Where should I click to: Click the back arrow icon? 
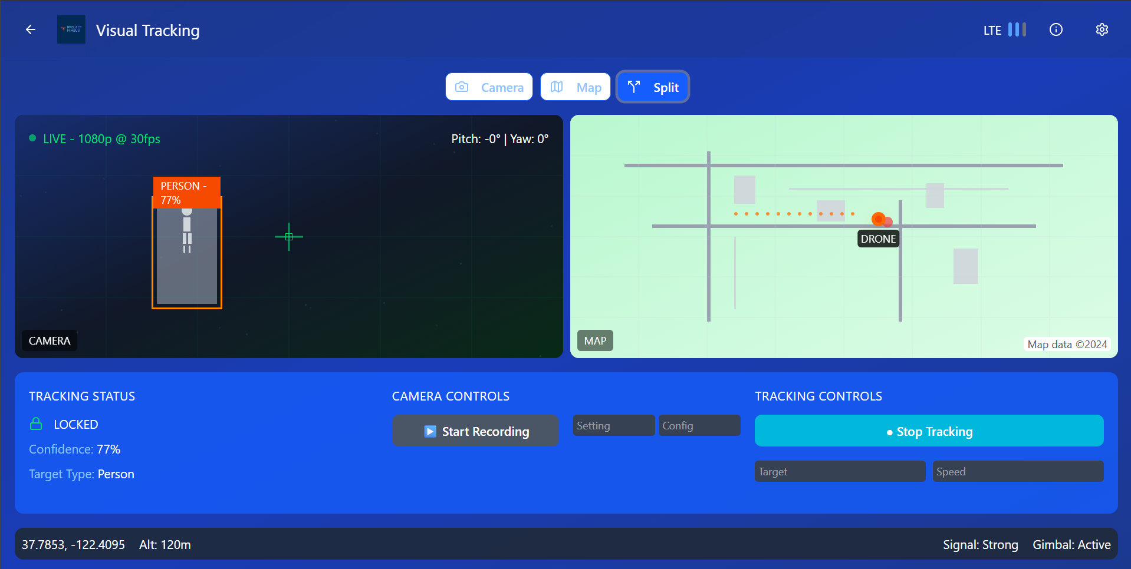pyautogui.click(x=31, y=29)
